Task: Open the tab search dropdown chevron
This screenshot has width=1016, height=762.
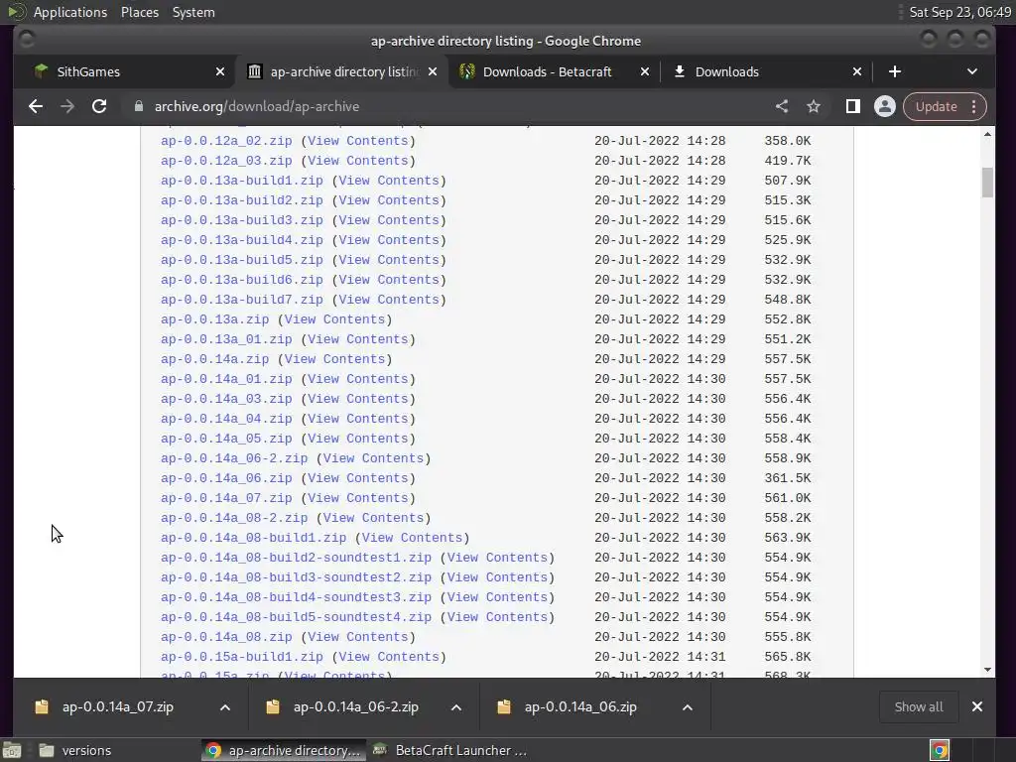Action: [x=972, y=71]
